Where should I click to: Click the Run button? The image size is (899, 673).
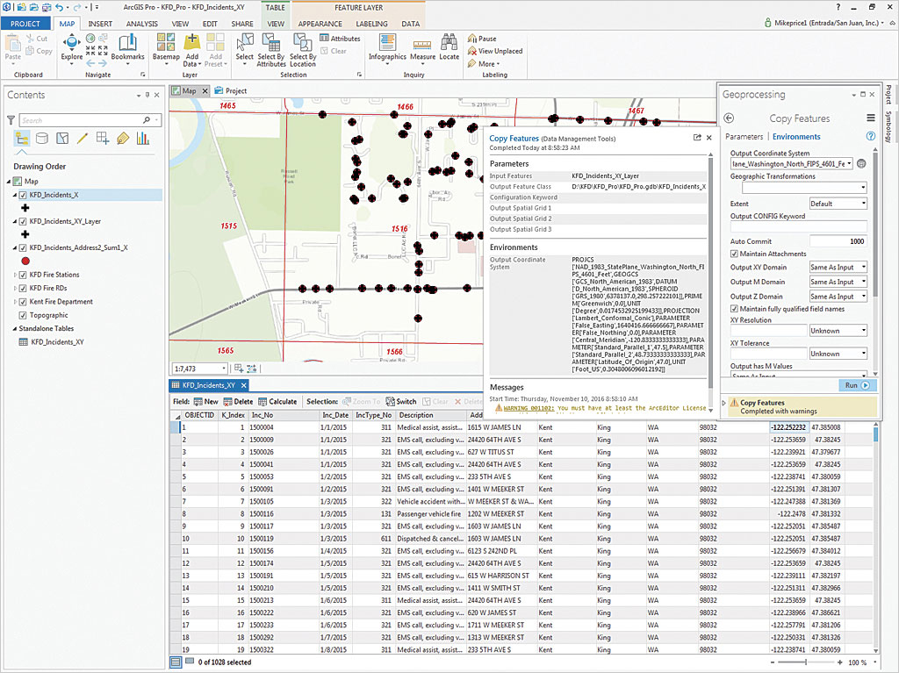pos(856,385)
